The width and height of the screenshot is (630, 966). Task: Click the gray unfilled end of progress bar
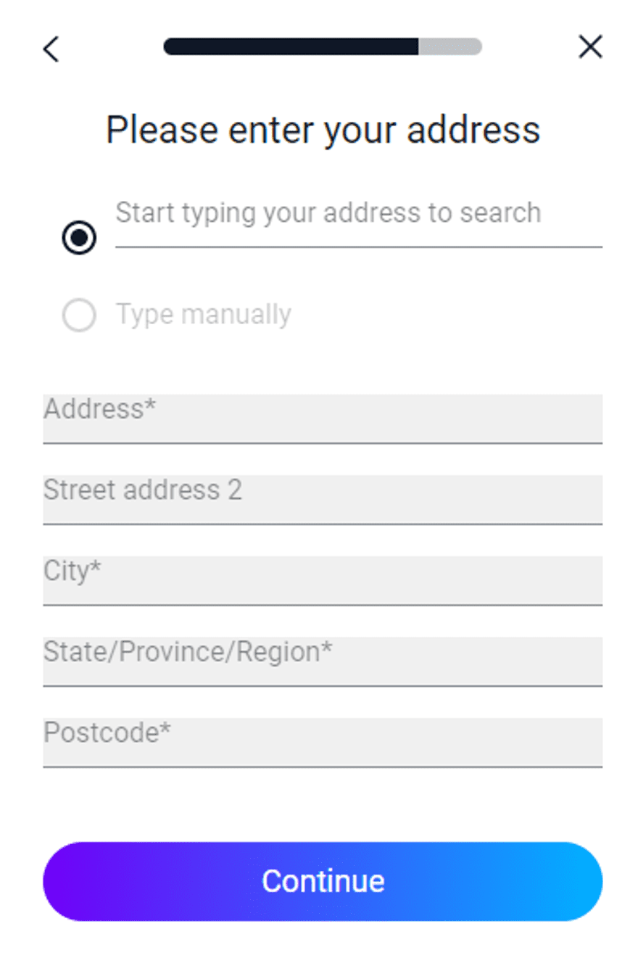tap(451, 47)
